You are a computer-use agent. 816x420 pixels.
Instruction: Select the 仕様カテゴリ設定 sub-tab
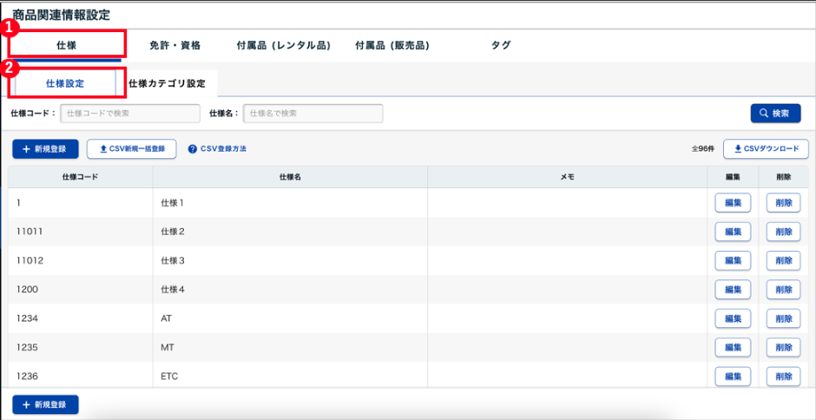167,84
